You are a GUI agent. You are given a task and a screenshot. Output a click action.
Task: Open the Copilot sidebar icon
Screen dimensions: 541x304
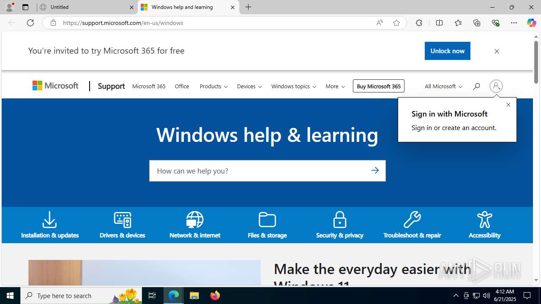(x=532, y=23)
